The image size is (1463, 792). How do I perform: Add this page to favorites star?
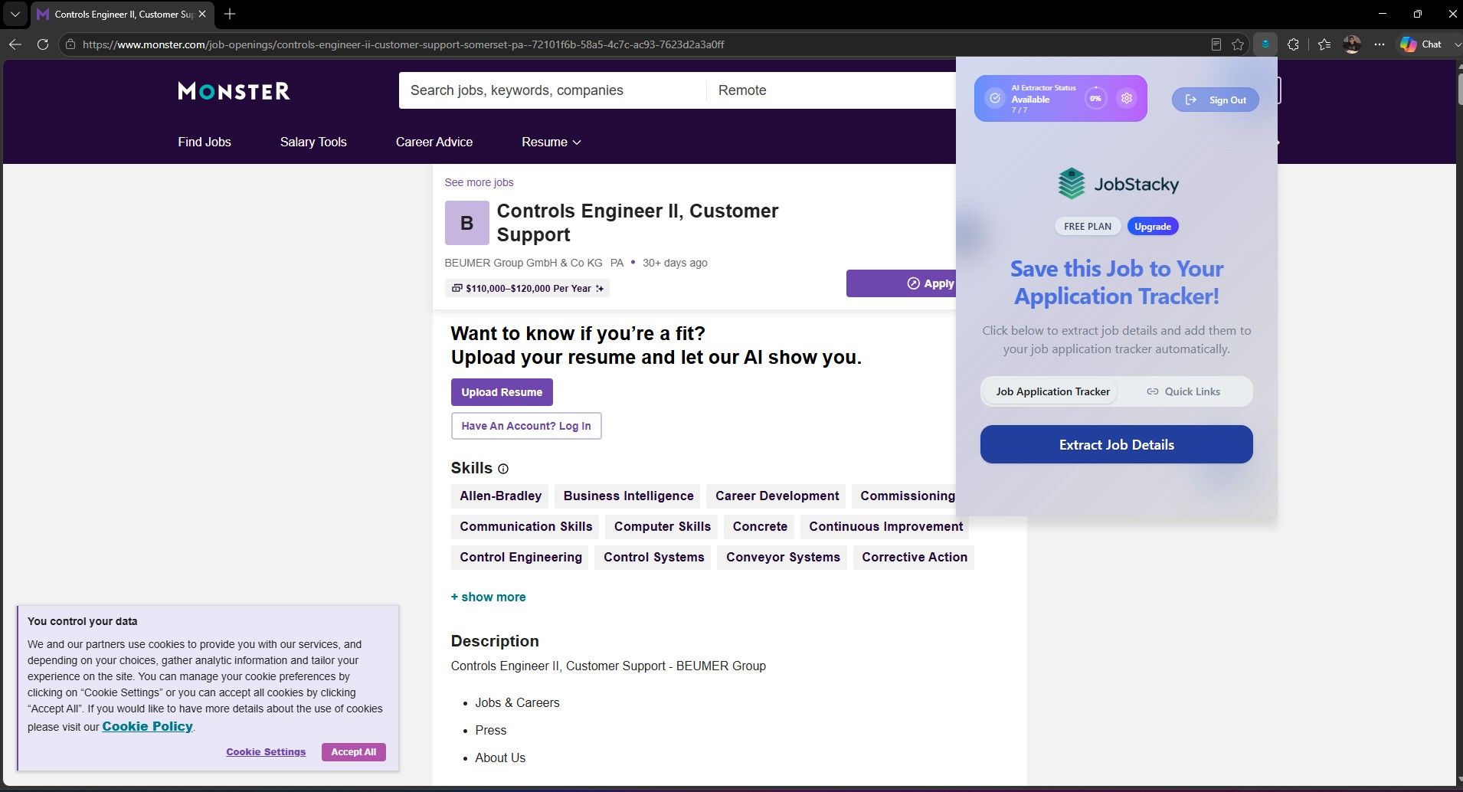[1237, 44]
